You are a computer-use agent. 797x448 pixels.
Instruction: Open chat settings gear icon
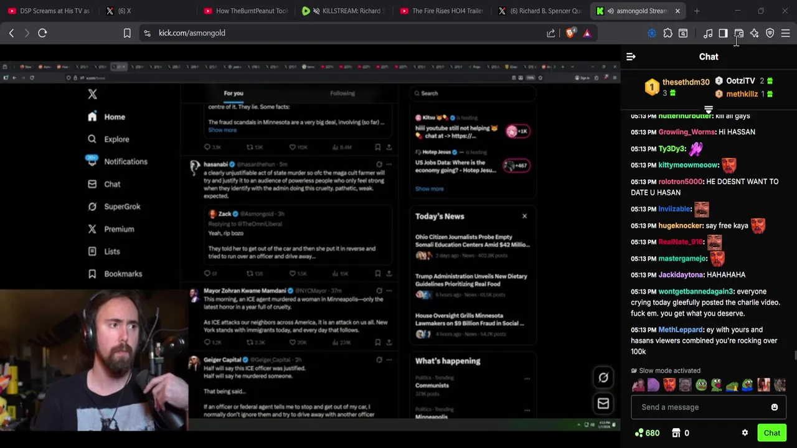(x=745, y=433)
